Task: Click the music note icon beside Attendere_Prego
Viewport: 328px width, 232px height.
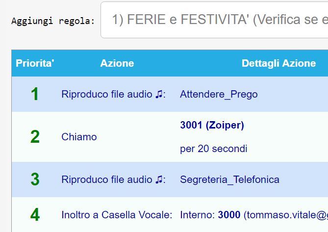Action: coord(159,94)
